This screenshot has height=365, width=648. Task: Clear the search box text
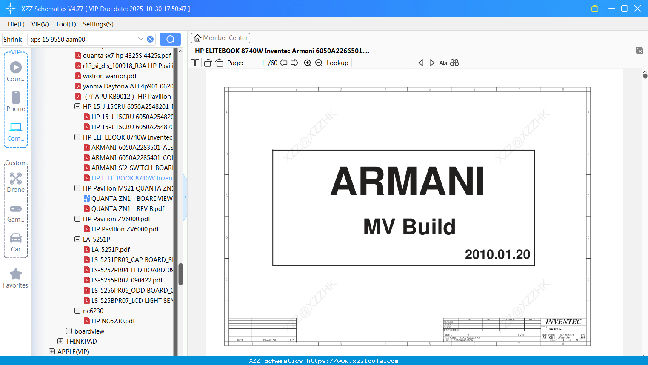click(x=150, y=39)
